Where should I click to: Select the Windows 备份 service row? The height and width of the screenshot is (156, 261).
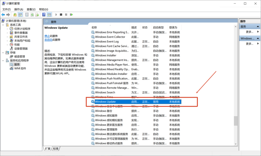click(x=136, y=111)
